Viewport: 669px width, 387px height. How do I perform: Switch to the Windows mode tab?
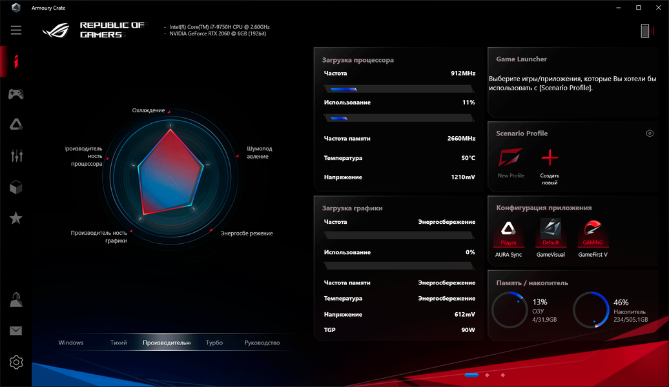[x=71, y=342]
